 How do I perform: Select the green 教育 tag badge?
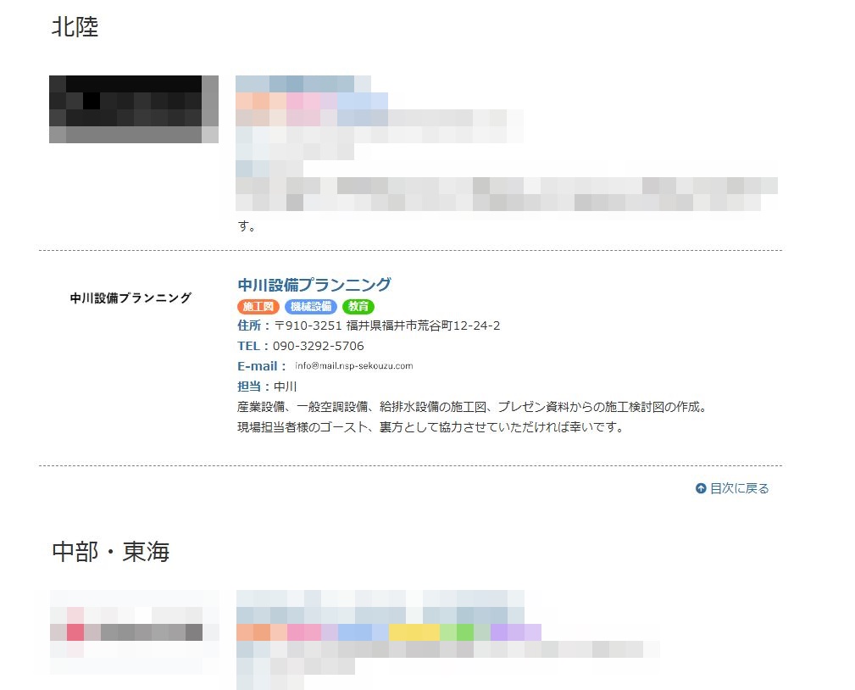pyautogui.click(x=358, y=307)
